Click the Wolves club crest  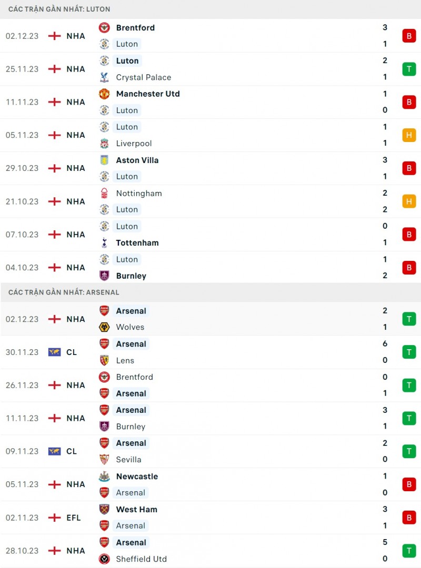coord(104,327)
